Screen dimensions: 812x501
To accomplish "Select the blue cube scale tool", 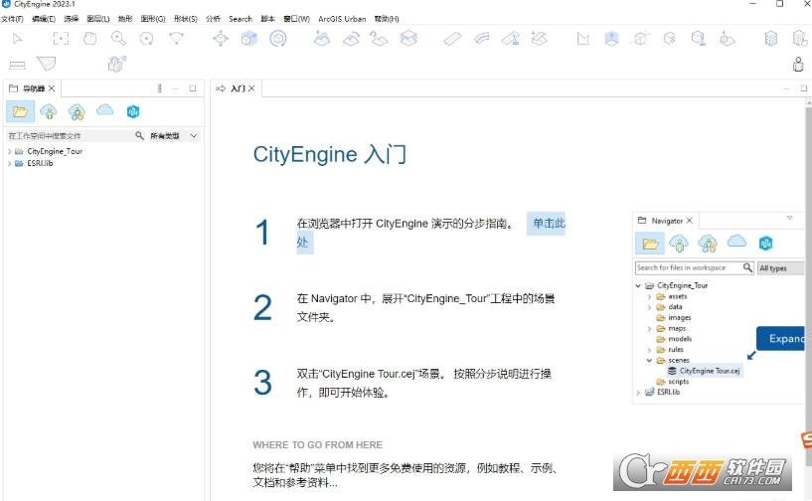I will 249,39.
